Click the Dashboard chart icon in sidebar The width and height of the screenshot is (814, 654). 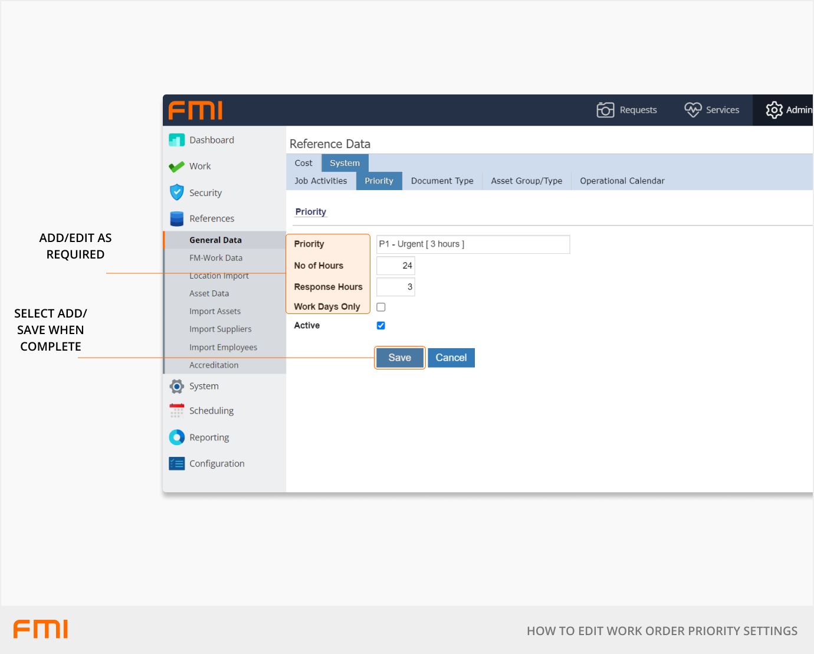tap(176, 140)
